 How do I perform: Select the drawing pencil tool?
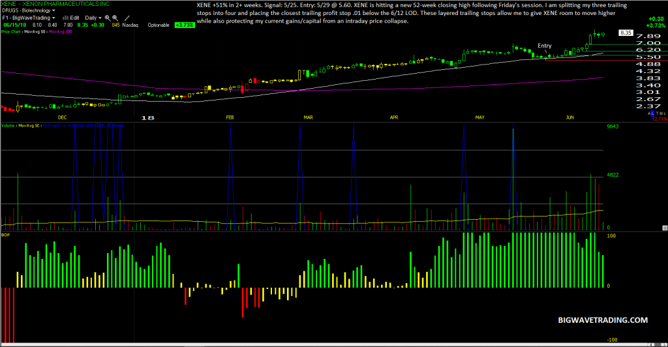[x=127, y=18]
